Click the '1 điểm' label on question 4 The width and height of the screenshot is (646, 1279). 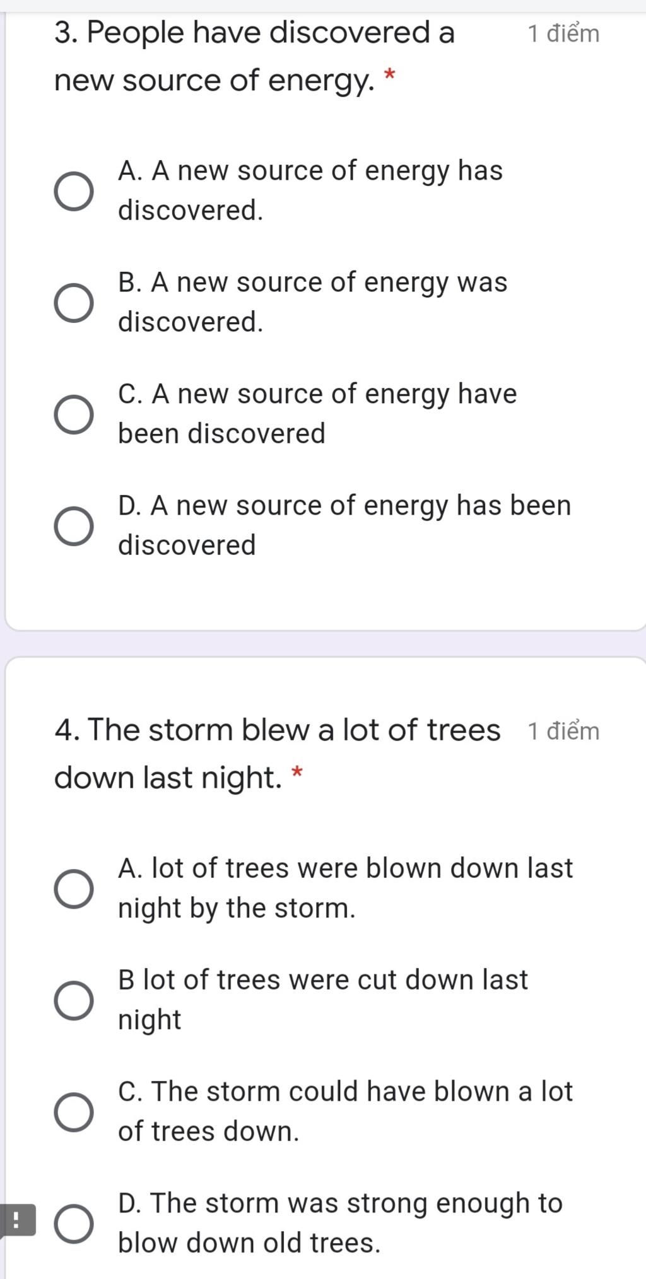(563, 730)
